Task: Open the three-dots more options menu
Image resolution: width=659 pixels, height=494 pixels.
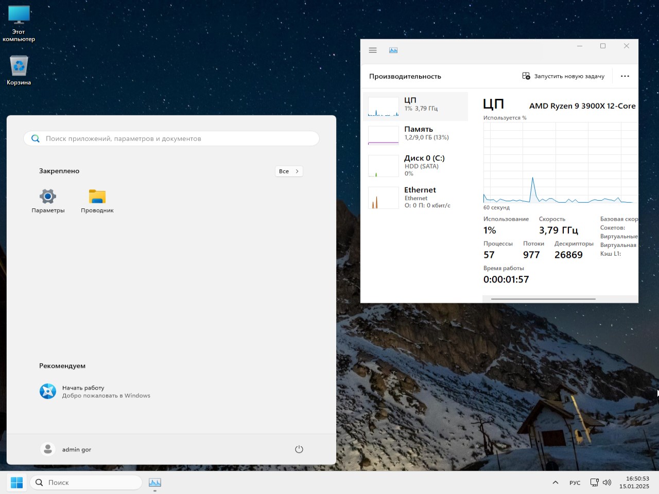Action: (625, 76)
